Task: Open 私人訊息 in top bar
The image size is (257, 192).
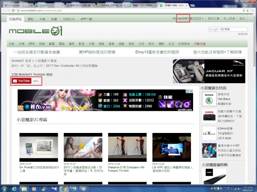Action: 229,18
